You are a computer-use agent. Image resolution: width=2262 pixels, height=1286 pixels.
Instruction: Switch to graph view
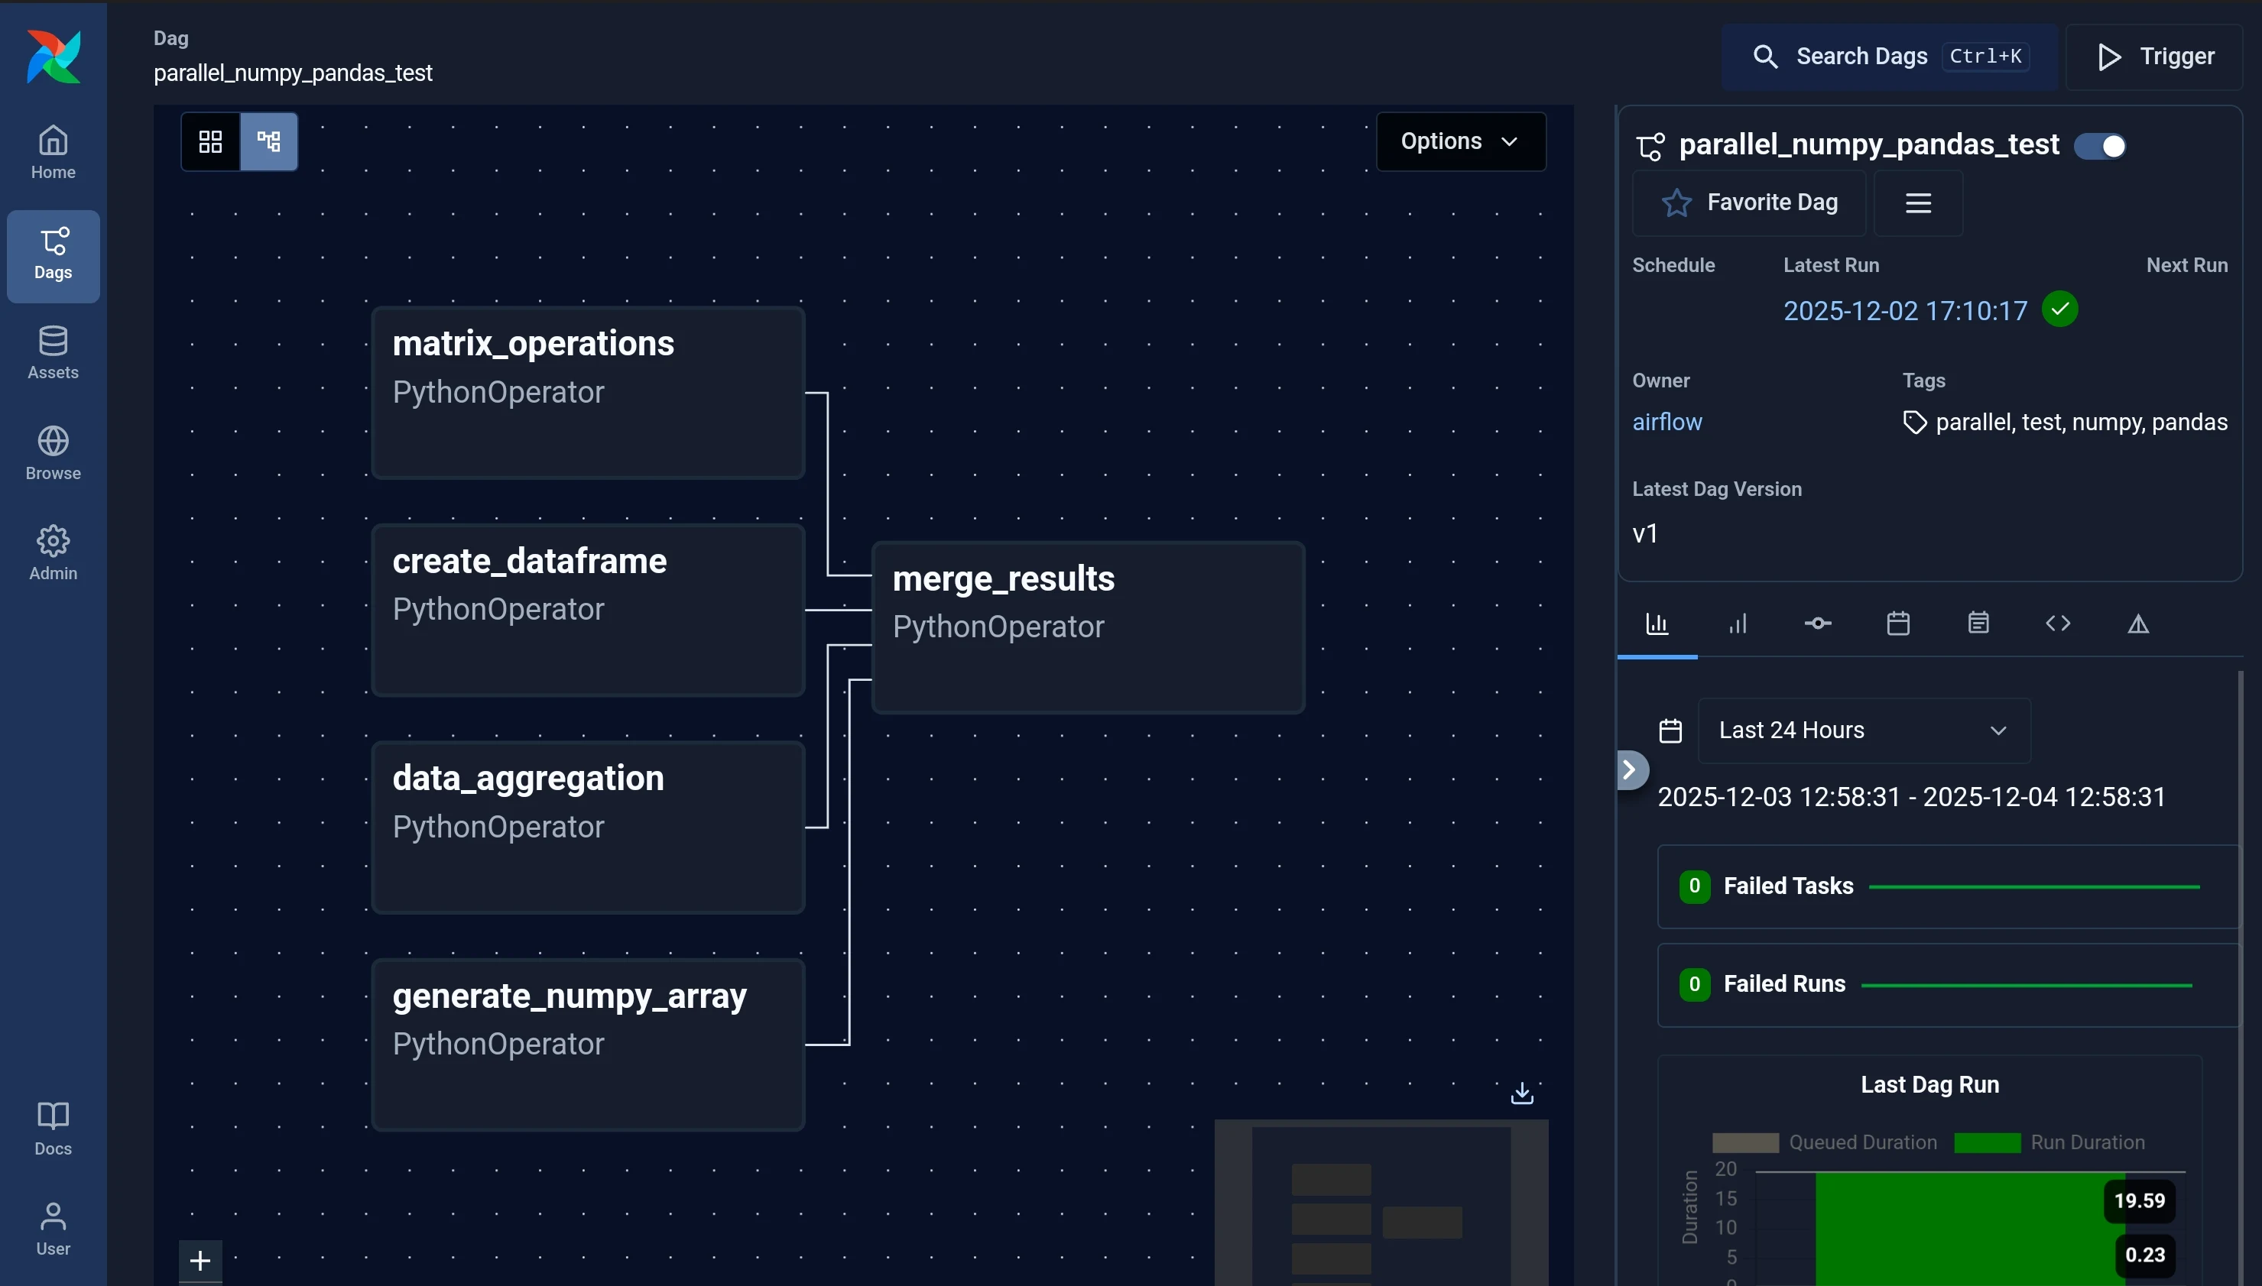click(268, 141)
